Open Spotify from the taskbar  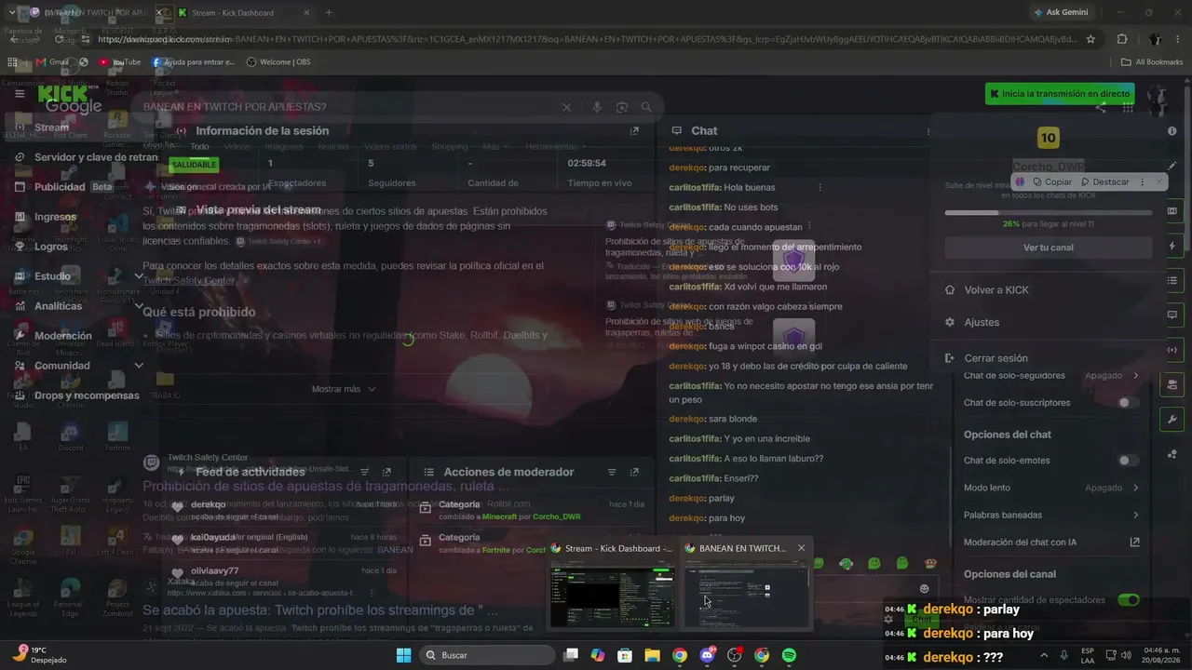click(x=789, y=655)
